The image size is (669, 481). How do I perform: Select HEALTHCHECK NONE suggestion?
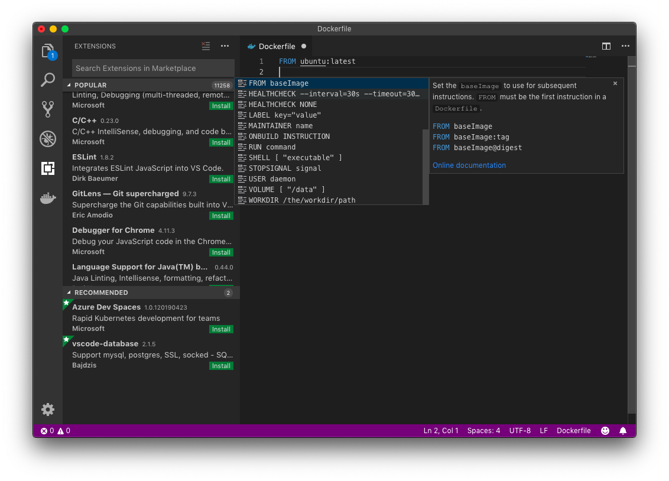[332, 105]
